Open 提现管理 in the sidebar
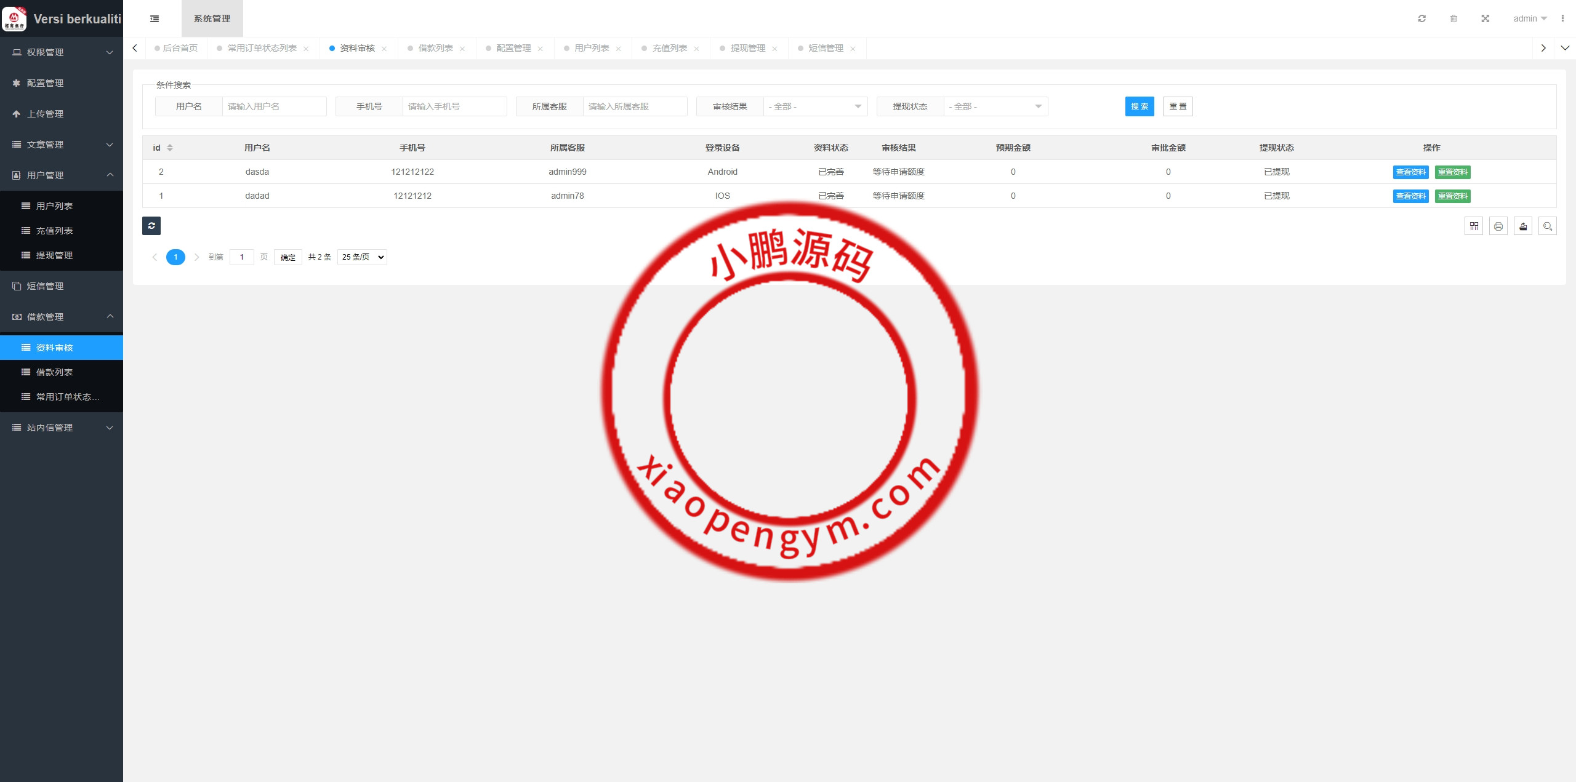1576x782 pixels. 54,255
